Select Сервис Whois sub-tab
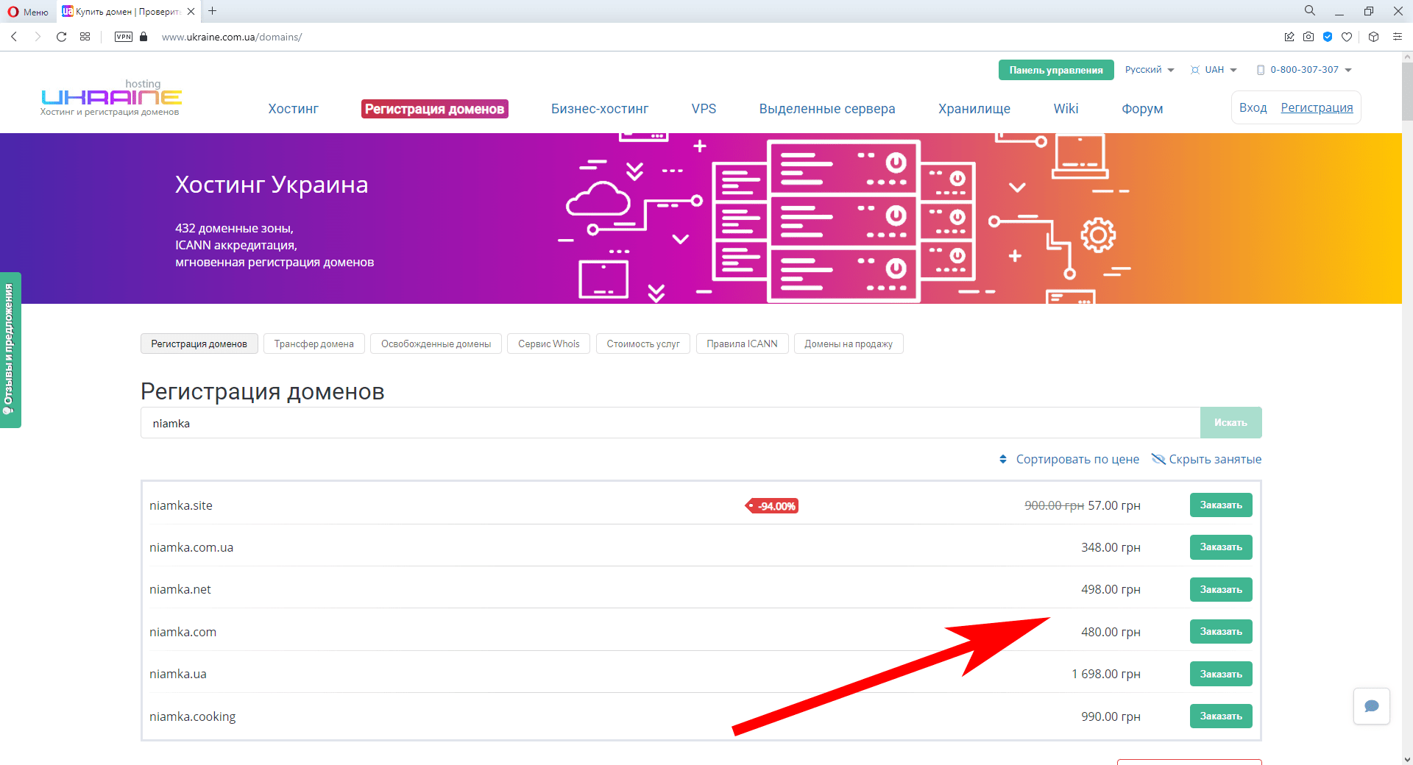Viewport: 1413px width, 765px height. [549, 344]
